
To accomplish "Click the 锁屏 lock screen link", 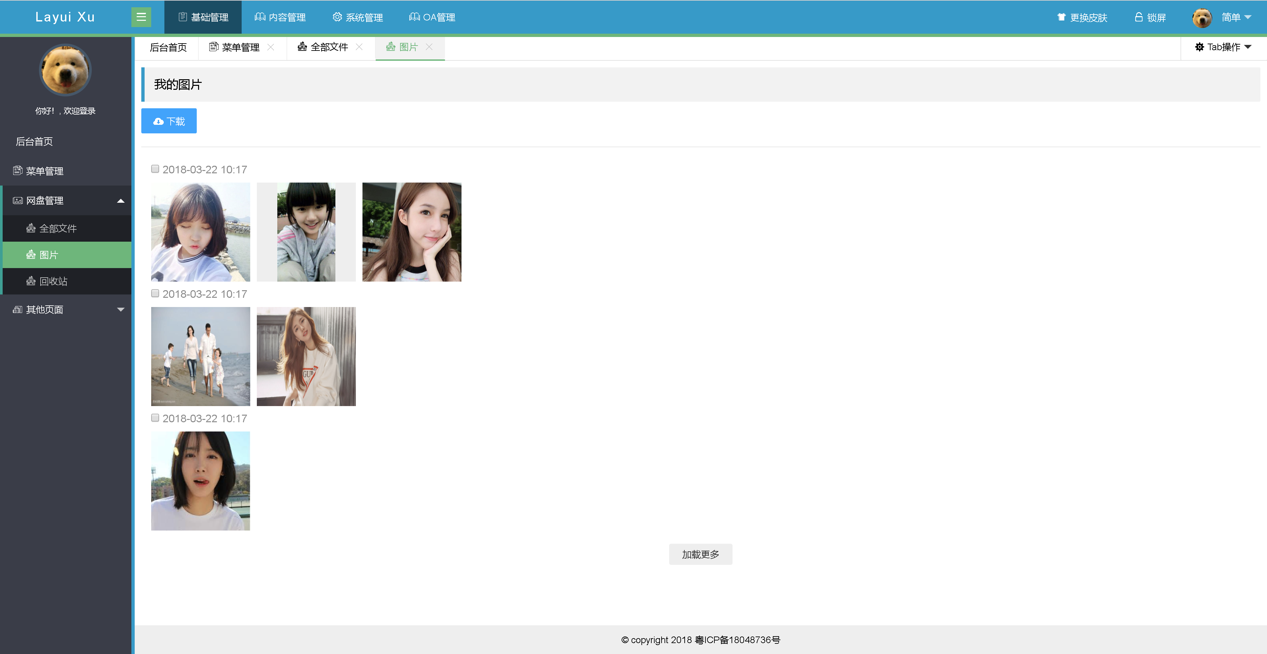I will (x=1150, y=18).
